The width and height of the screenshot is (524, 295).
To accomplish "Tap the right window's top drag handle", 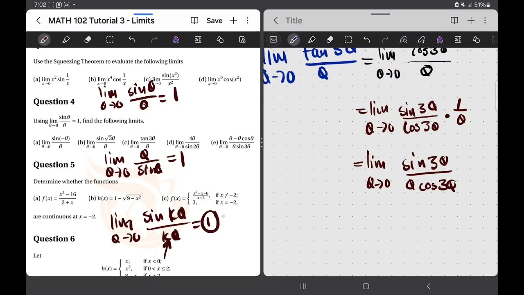I will click(x=381, y=14).
